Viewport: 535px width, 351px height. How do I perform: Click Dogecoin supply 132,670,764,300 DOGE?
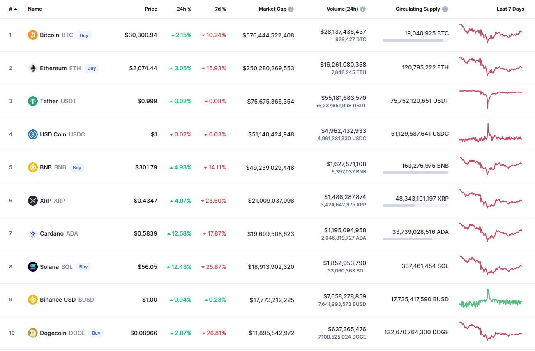pyautogui.click(x=416, y=332)
